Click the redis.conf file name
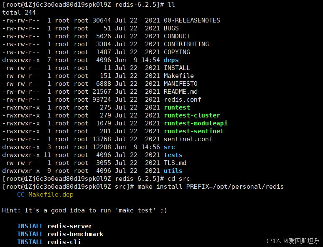The image size is (323, 247). point(182,100)
